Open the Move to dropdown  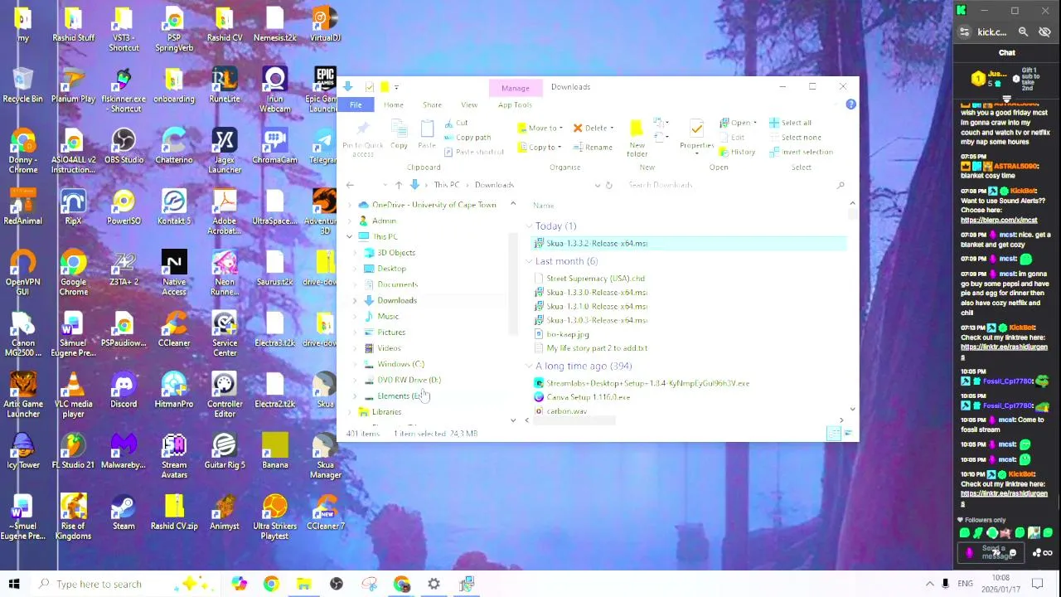(x=540, y=128)
